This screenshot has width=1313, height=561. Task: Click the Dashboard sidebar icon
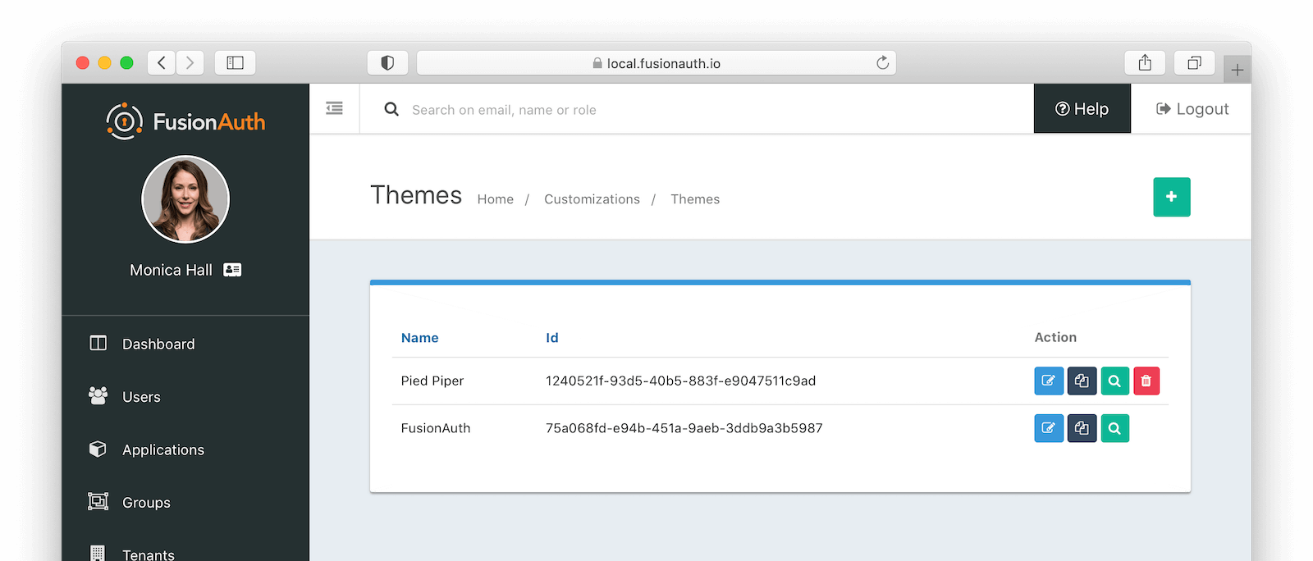98,343
